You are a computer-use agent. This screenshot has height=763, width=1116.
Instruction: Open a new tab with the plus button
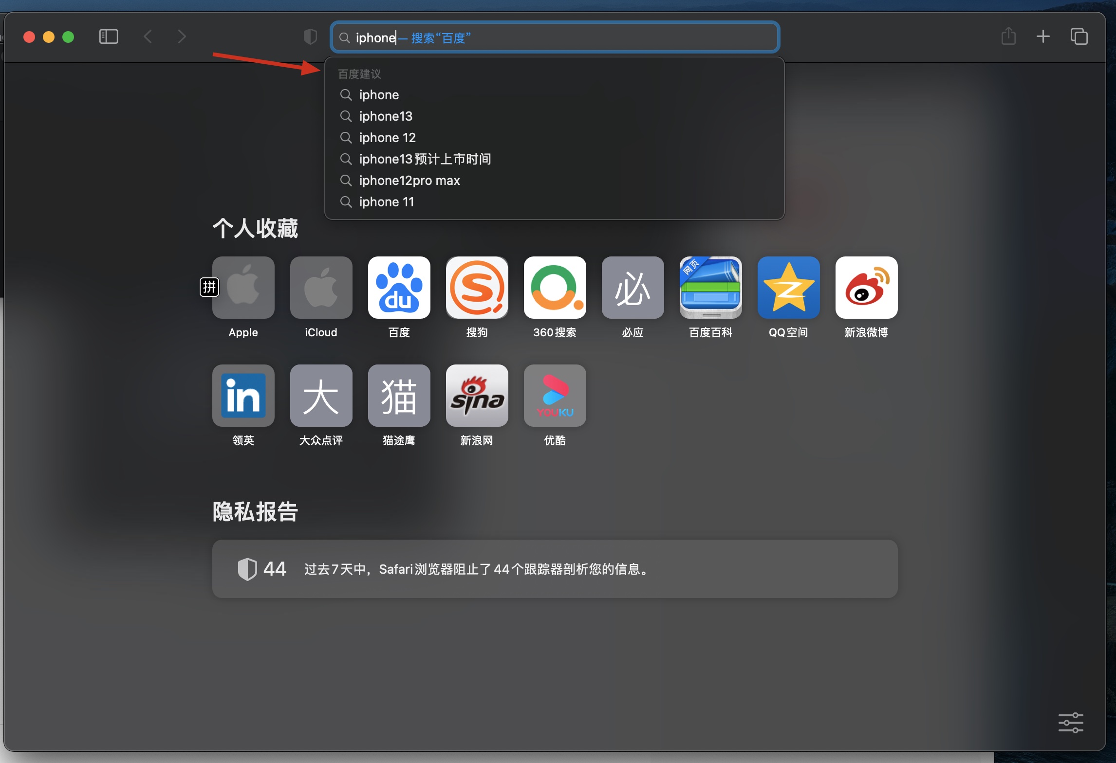(x=1043, y=36)
